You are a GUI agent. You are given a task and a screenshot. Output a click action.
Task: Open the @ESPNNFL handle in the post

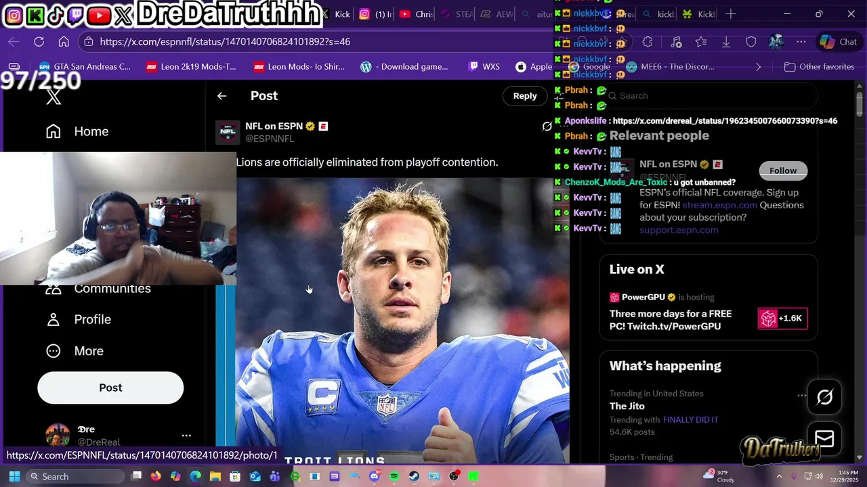pos(270,139)
